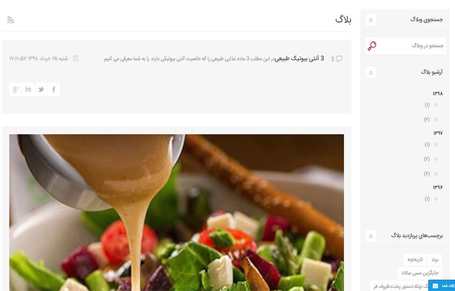The width and height of the screenshot is (455, 291).
Task: Open archive entry with (۶) posts
Action: tap(431, 173)
